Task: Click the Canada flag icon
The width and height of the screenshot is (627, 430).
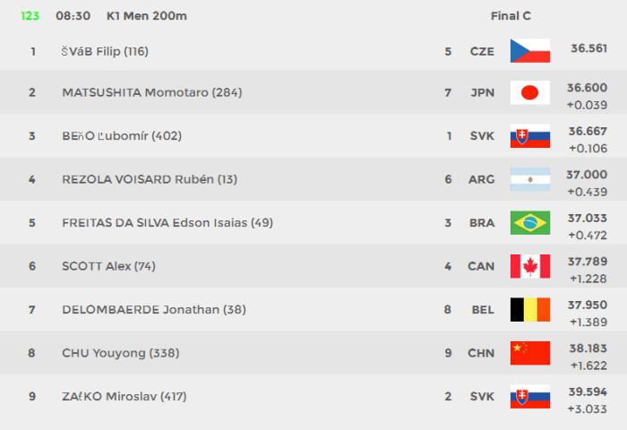Action: [x=530, y=266]
